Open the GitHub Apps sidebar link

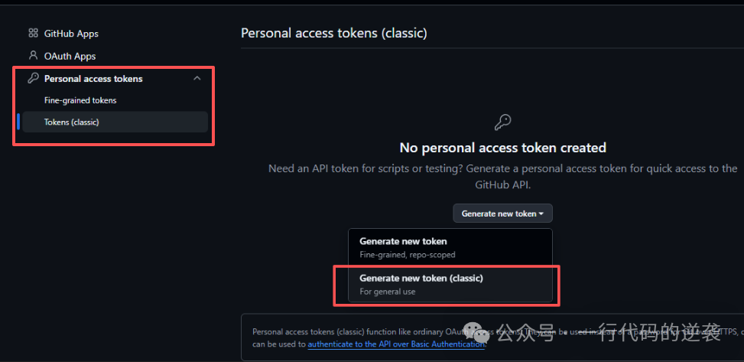[x=71, y=34]
